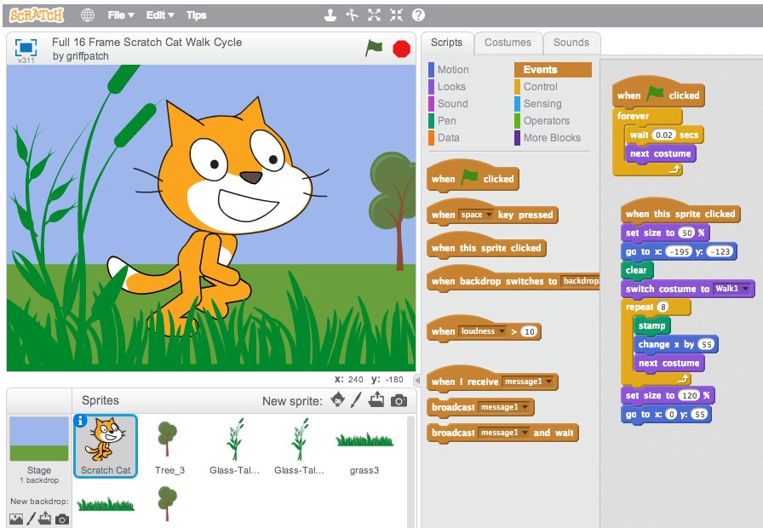The image size is (763, 528).
Task: Select the Shrink sprite tool
Action: coord(396,15)
